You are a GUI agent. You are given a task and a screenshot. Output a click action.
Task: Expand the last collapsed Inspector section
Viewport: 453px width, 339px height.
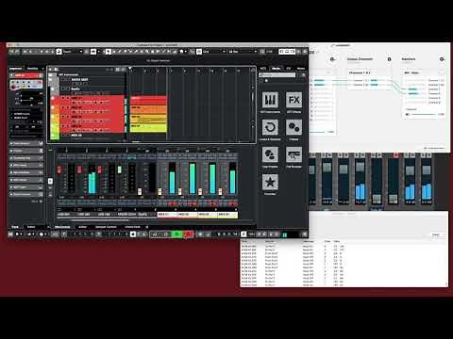[x=26, y=194]
